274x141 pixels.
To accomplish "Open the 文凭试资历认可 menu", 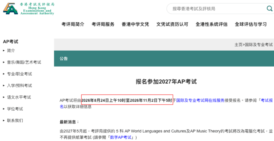I will point(172,24).
